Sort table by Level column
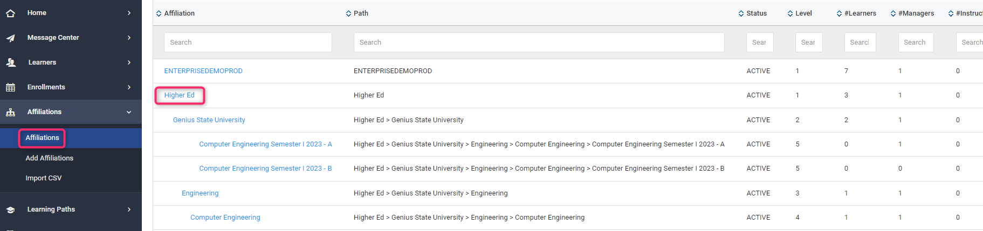The image size is (983, 231). tap(790, 13)
